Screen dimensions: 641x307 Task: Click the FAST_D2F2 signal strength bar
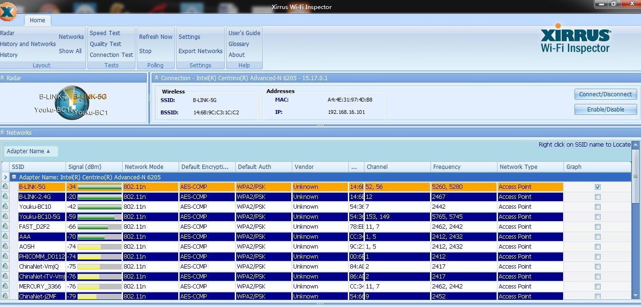tap(99, 227)
